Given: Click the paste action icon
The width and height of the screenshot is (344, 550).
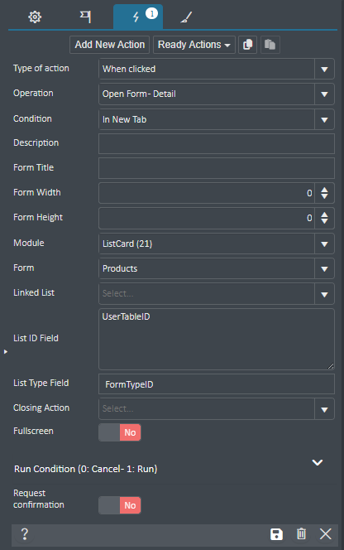Looking at the screenshot, I should (x=270, y=45).
